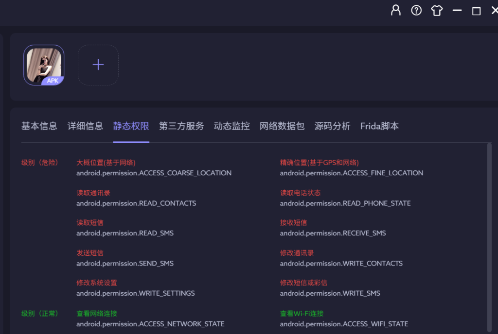Show the Frida脚本 tab

(379, 126)
